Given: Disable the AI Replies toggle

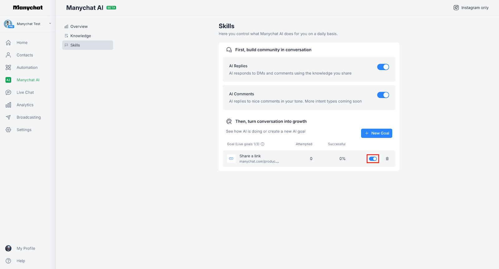Looking at the screenshot, I should coord(383,67).
